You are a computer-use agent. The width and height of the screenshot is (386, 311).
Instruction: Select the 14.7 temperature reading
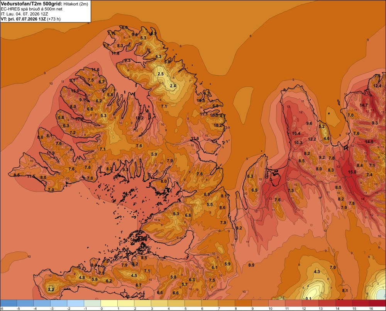coord(364,105)
